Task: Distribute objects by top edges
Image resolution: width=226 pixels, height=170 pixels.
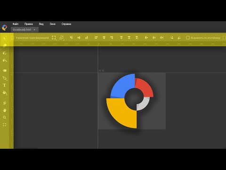Action: coord(121,38)
